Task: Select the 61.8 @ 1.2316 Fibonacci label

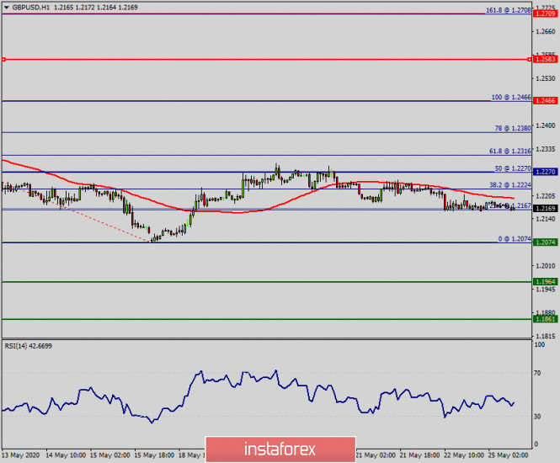Action: [509, 152]
